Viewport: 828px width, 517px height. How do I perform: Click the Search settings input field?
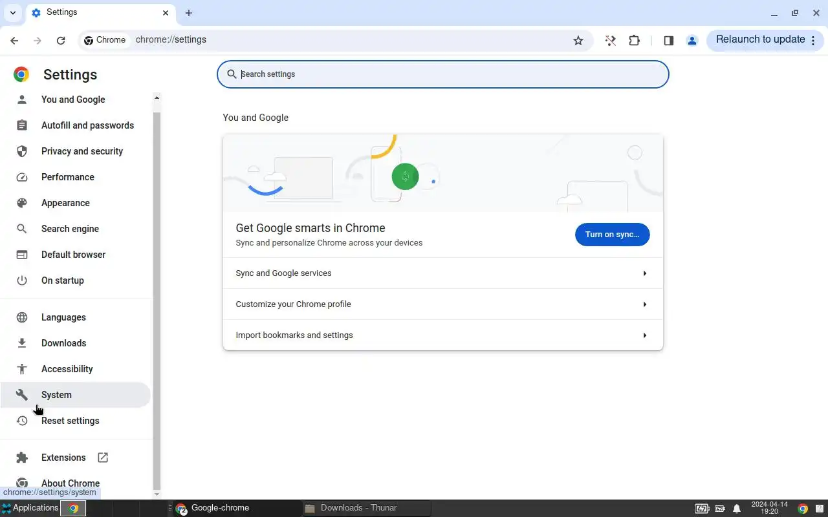coord(443,74)
